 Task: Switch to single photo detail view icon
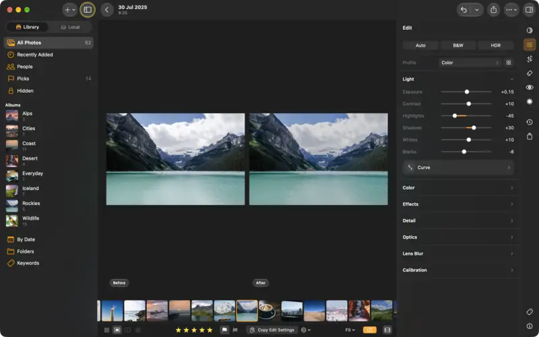coord(117,330)
